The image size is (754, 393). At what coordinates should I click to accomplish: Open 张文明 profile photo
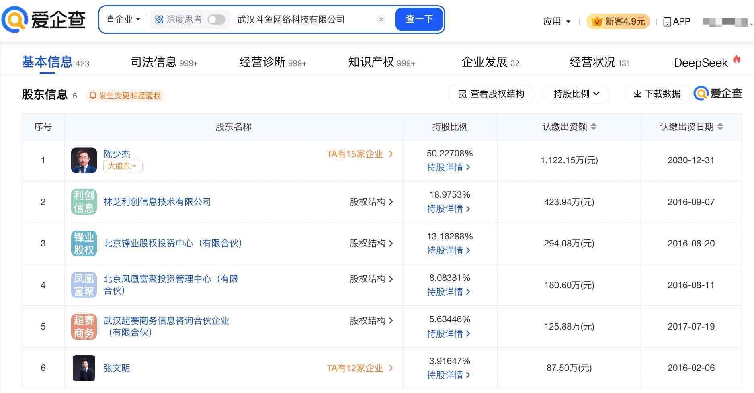click(84, 368)
